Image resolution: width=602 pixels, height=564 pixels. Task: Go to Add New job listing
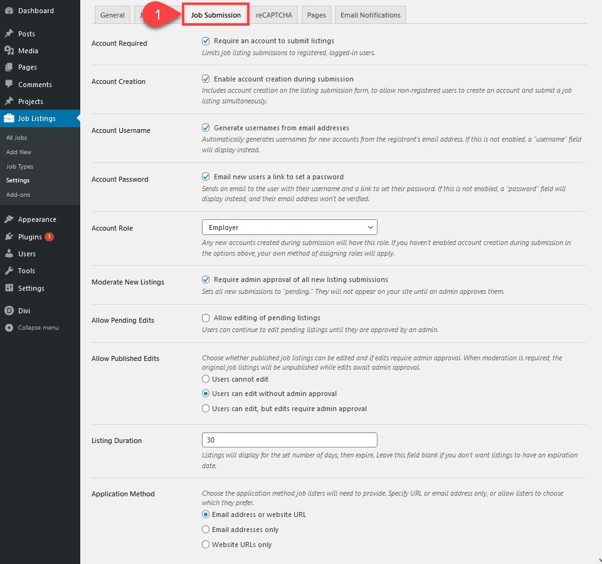click(19, 152)
